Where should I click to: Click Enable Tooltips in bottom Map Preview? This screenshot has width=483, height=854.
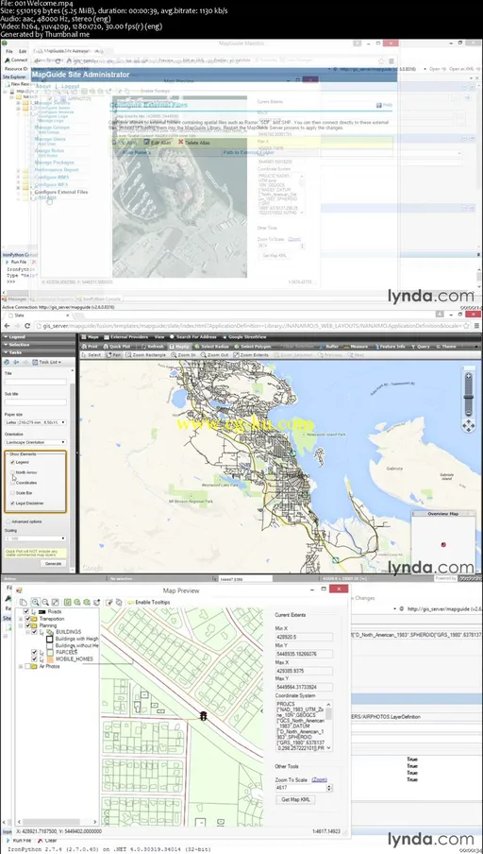click(148, 602)
